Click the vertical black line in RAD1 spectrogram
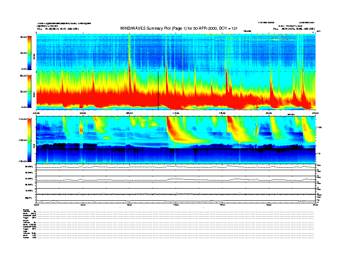The image size is (340, 263). point(158,91)
